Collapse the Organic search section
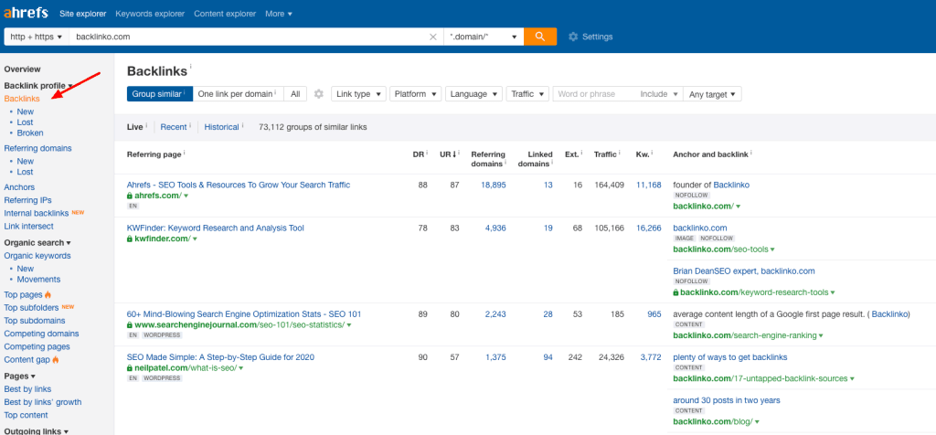This screenshot has width=936, height=435. point(37,243)
